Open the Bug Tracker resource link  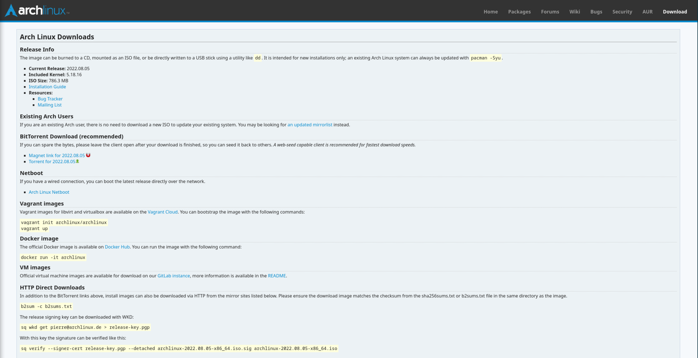(50, 99)
